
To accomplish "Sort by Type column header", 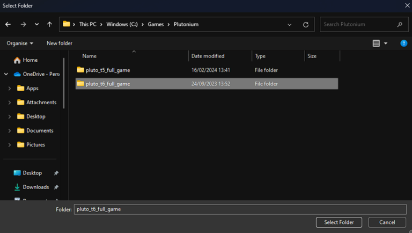I will (260, 56).
